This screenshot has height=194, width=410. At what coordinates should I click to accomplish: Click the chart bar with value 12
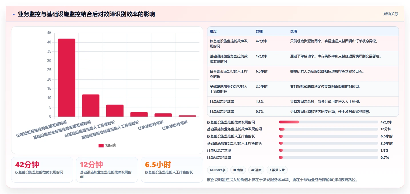pos(91,105)
